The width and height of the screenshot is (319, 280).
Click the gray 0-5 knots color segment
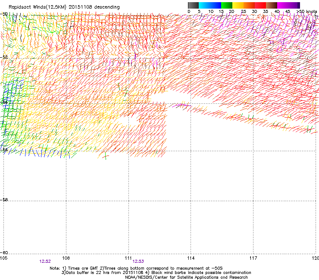(193, 5)
